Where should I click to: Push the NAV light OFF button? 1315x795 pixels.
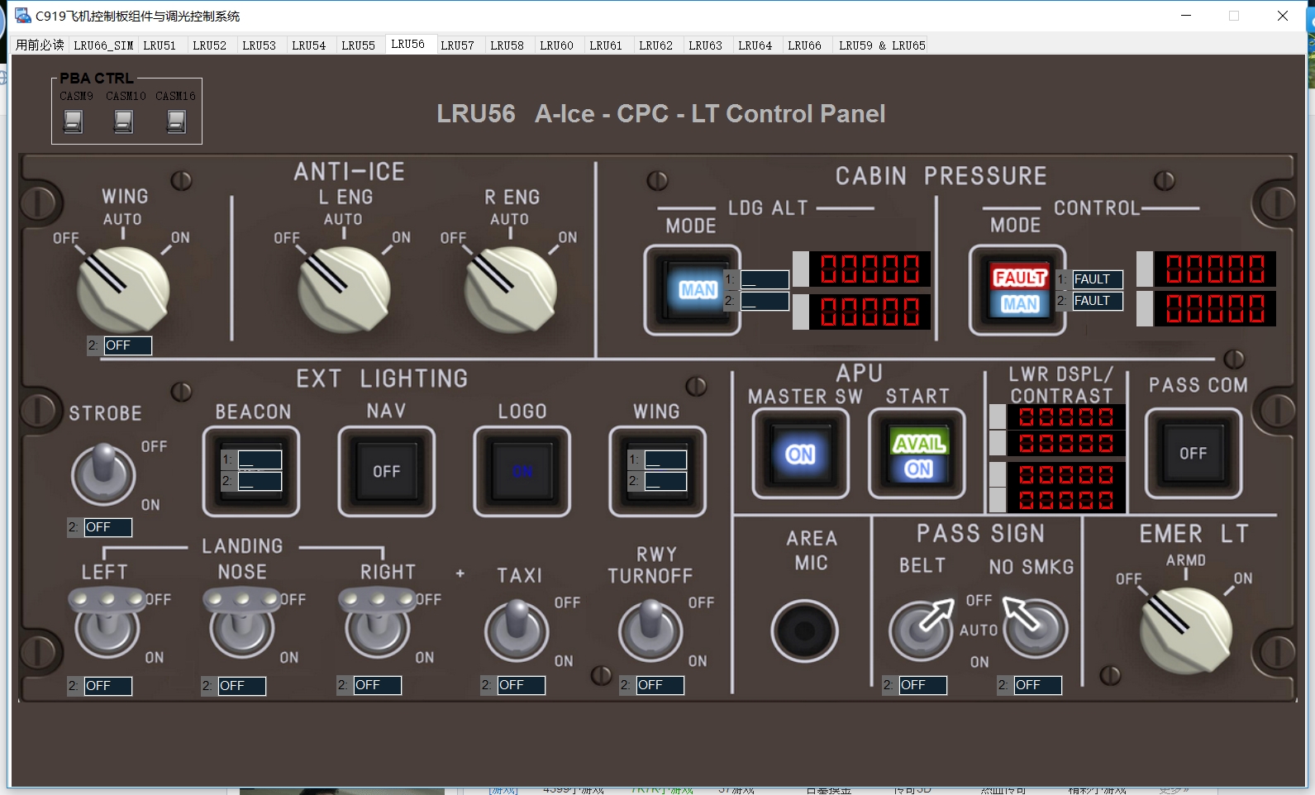(x=387, y=471)
